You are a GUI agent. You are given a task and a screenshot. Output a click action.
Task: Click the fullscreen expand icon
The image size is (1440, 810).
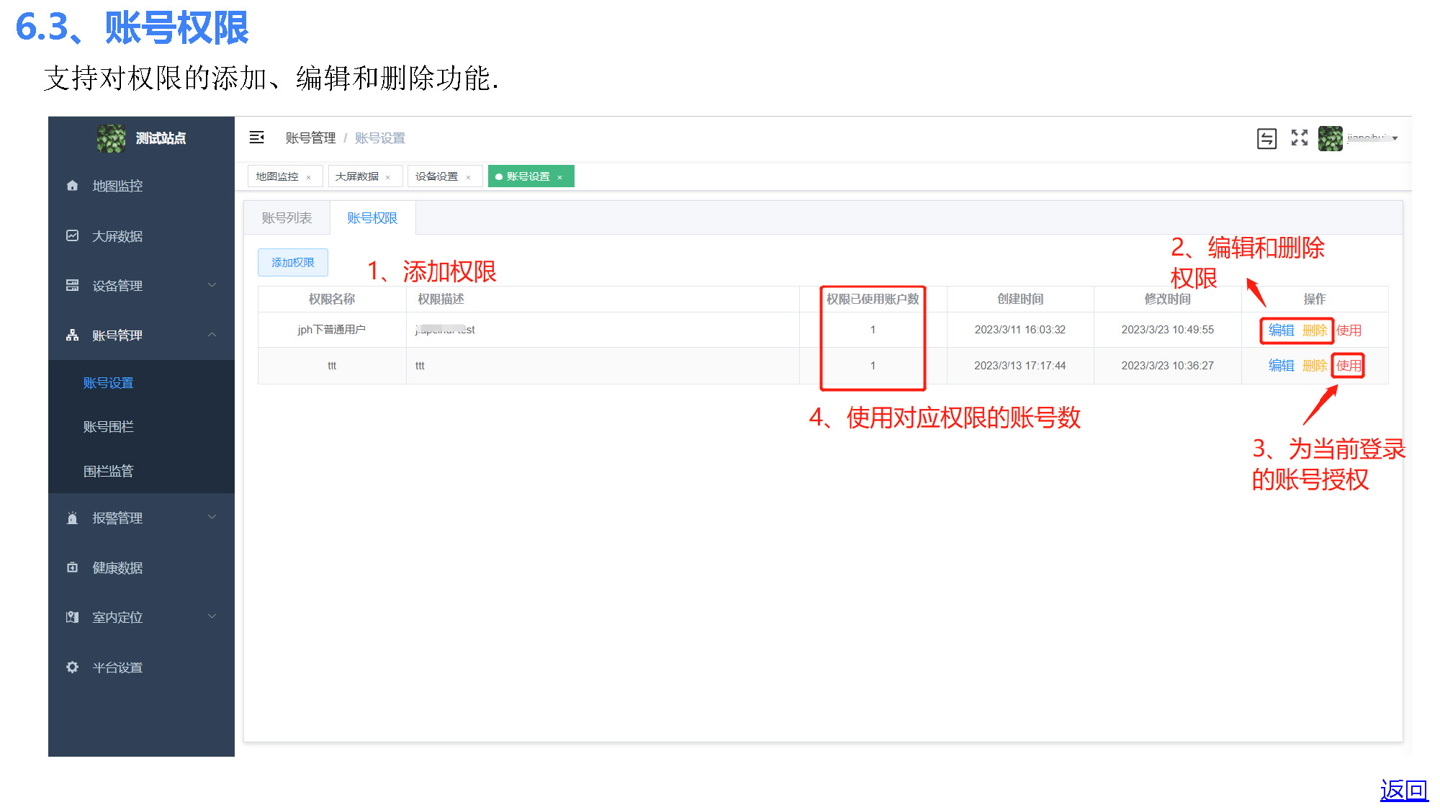[1299, 138]
